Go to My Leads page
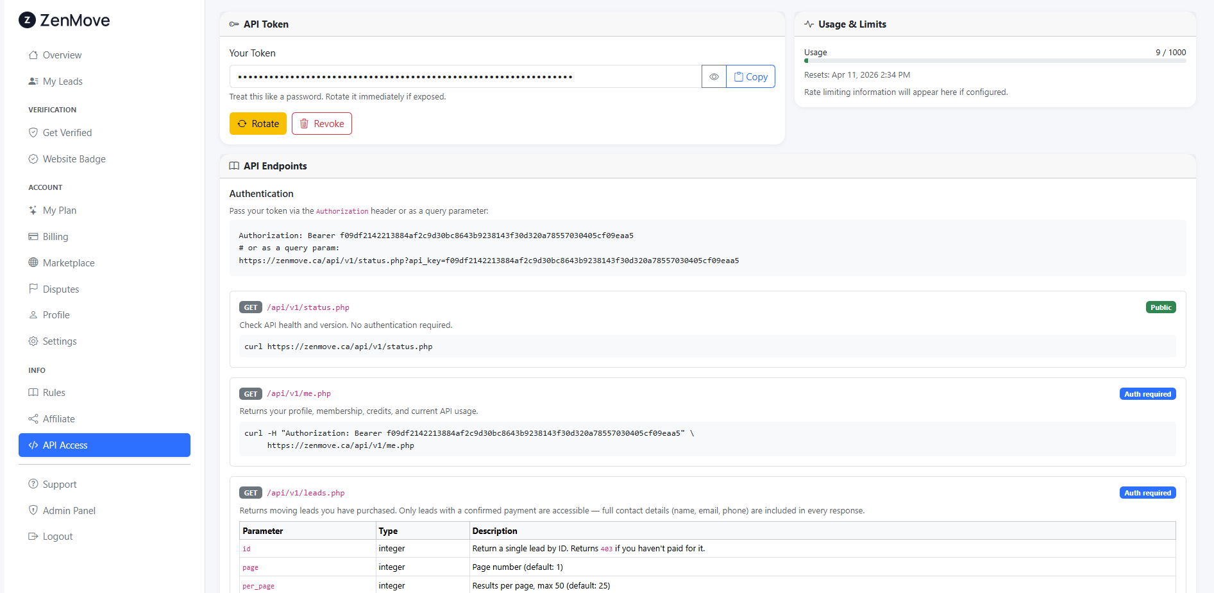Image resolution: width=1214 pixels, height=593 pixels. point(62,82)
